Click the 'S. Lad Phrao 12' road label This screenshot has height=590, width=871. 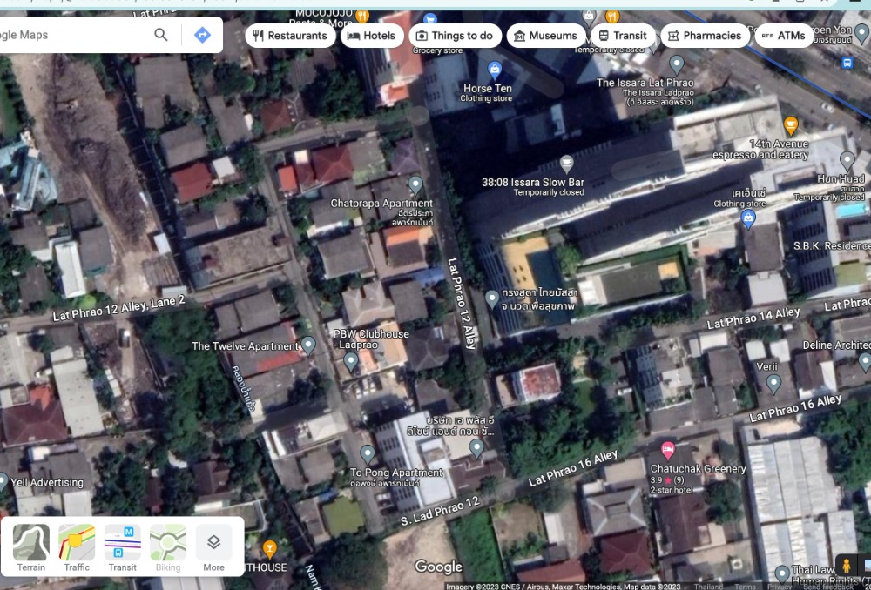pyautogui.click(x=440, y=511)
